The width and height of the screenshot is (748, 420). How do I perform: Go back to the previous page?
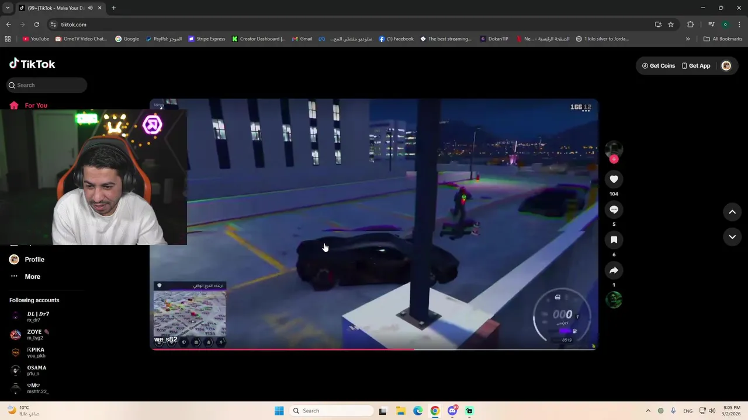tap(8, 24)
